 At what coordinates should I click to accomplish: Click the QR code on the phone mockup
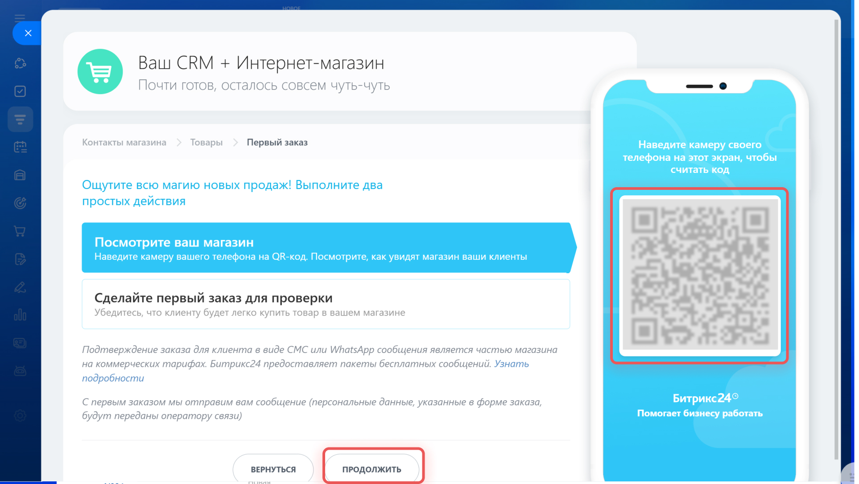click(699, 275)
